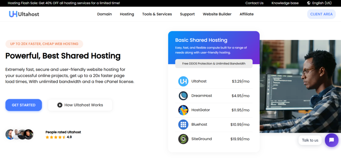Open Tools & Services menu
The width and height of the screenshot is (341, 158).
[x=157, y=14]
